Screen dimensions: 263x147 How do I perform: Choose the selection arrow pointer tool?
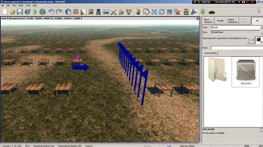pyautogui.click(x=146, y=12)
